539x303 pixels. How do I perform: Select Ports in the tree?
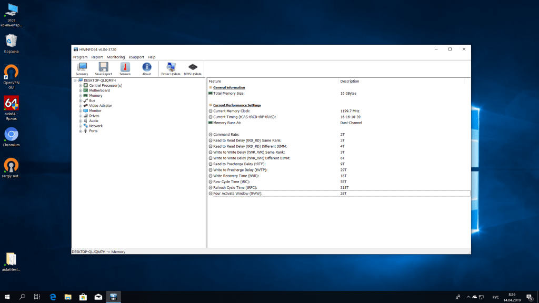[93, 131]
